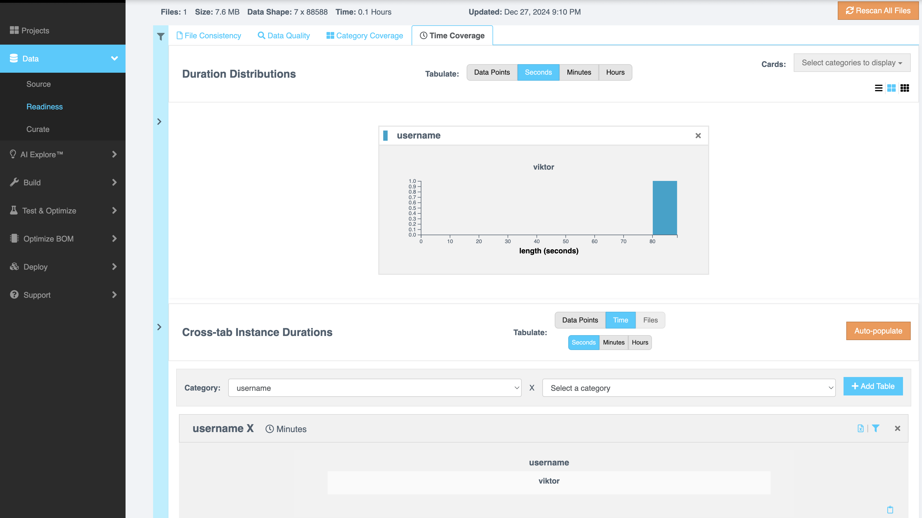Click the Rescan All Files button

[878, 11]
